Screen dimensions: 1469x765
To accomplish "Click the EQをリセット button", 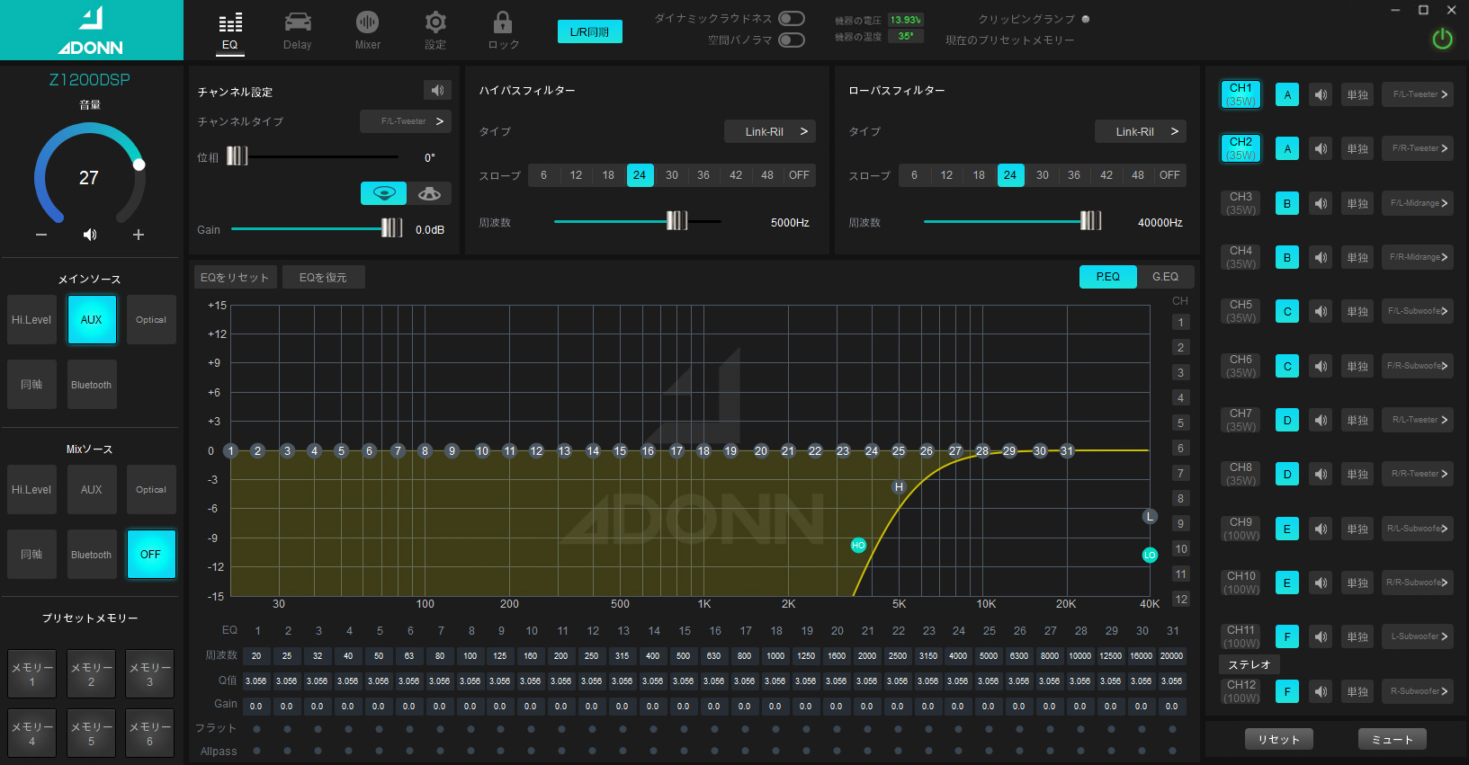I will [x=235, y=278].
